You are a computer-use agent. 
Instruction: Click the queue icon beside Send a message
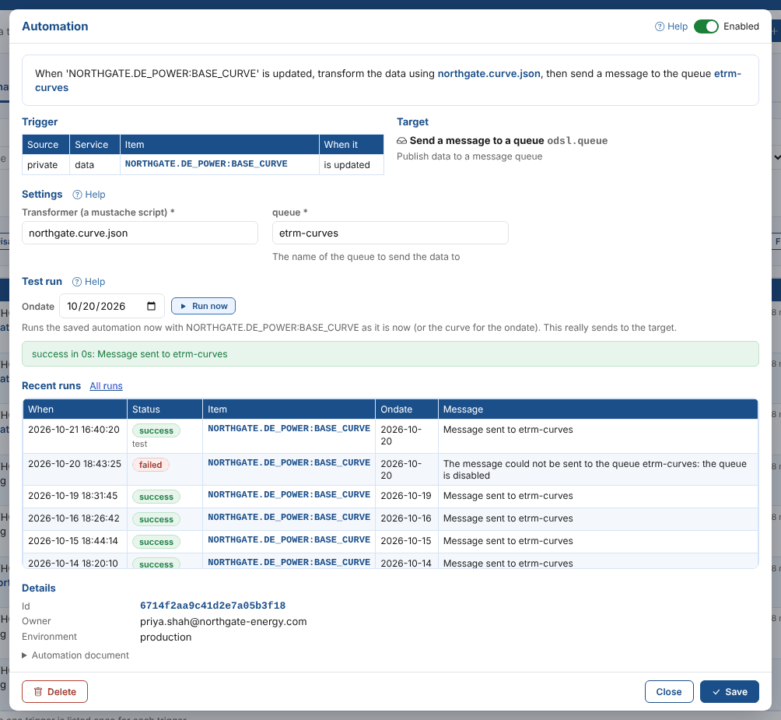click(x=401, y=141)
